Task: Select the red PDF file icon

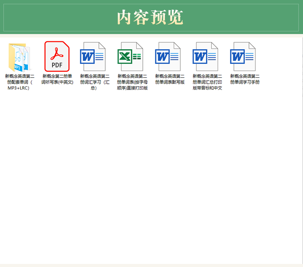Action: 57,57
